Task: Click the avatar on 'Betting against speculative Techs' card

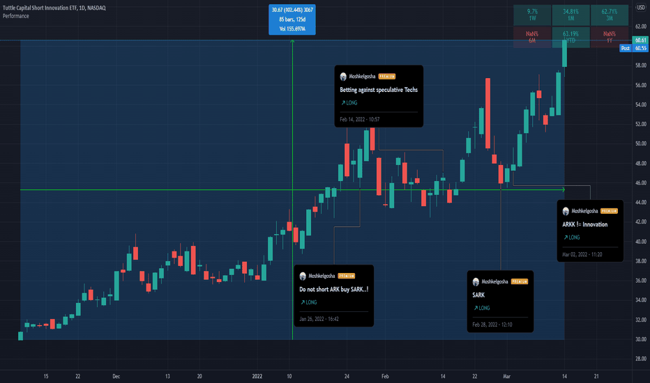Action: [x=343, y=77]
